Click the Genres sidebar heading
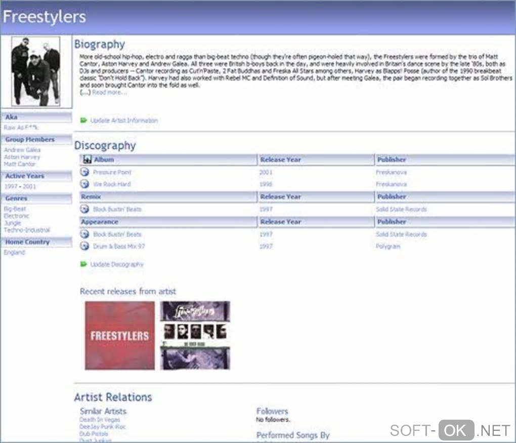Screen dimensions: 516x443 36,198
